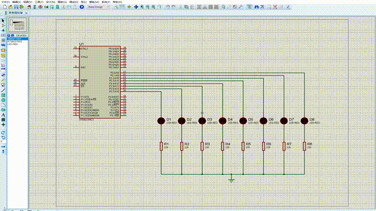This screenshot has width=376, height=211.
Task: Click resistor R8 on the schematic
Action: 304,146
